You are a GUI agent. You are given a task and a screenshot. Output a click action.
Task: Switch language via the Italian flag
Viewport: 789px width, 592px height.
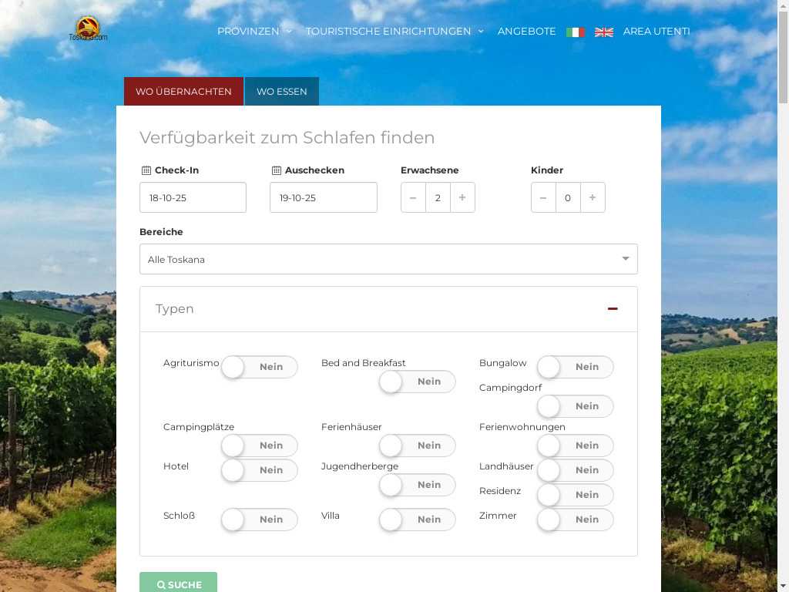tap(575, 32)
